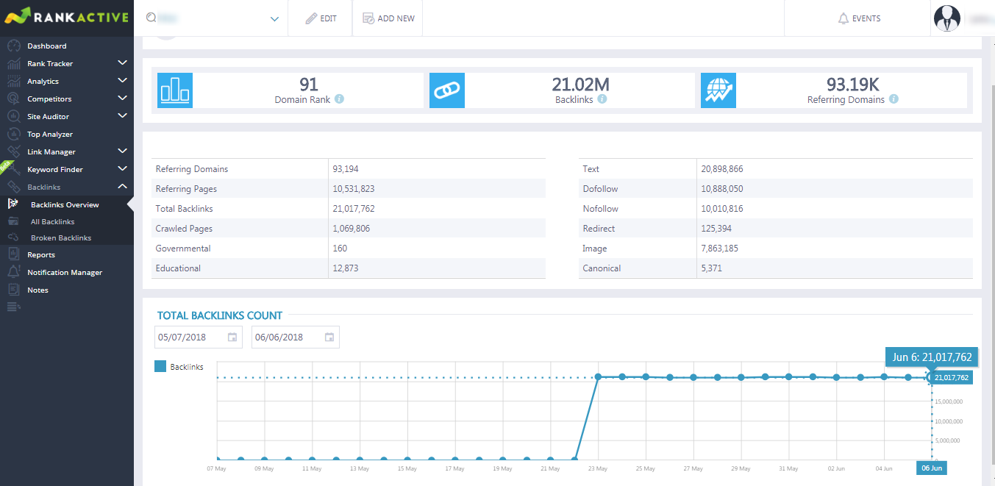
Task: Open Notification Manager in sidebar
Action: pyautogui.click(x=65, y=272)
